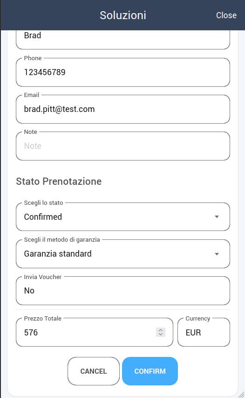Click the window resize grip in corner

pos(241,394)
